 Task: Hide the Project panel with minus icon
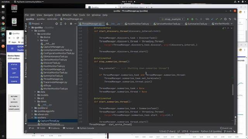coord(75,24)
